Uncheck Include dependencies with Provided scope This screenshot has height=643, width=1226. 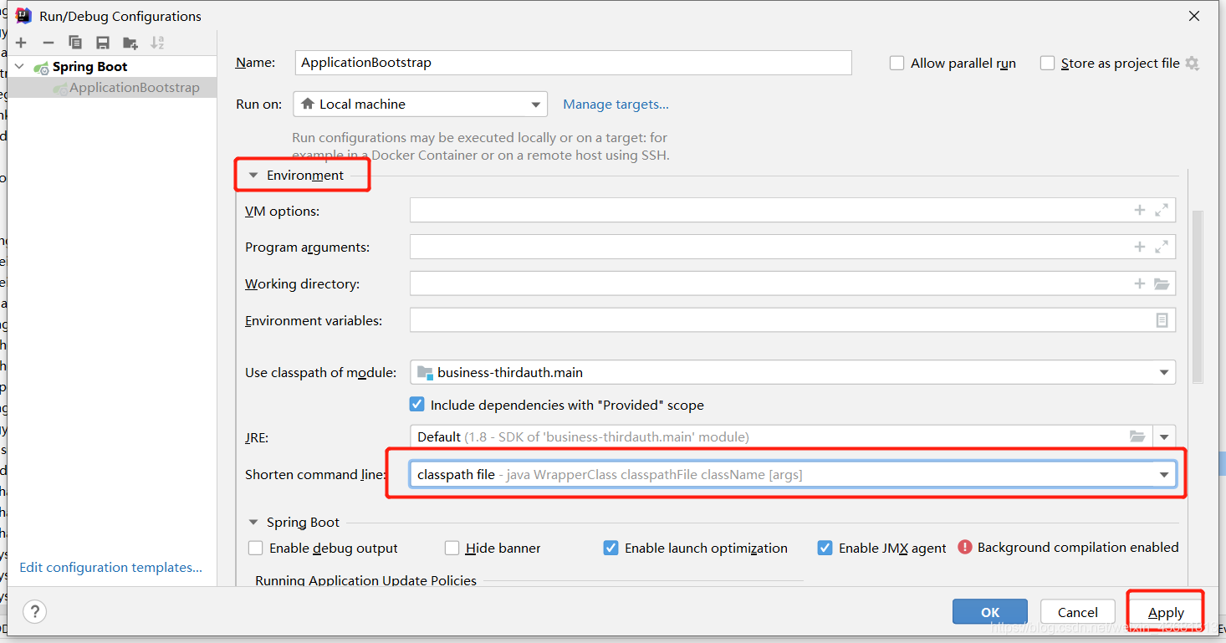pyautogui.click(x=416, y=405)
